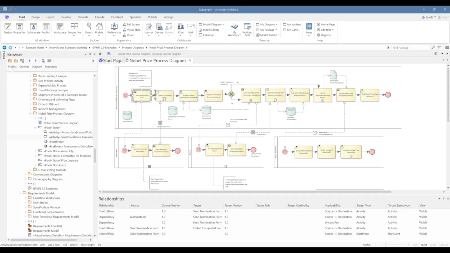This screenshot has width=450, height=253.
Task: Switch to the Browser Resources tab
Action: pos(51,67)
